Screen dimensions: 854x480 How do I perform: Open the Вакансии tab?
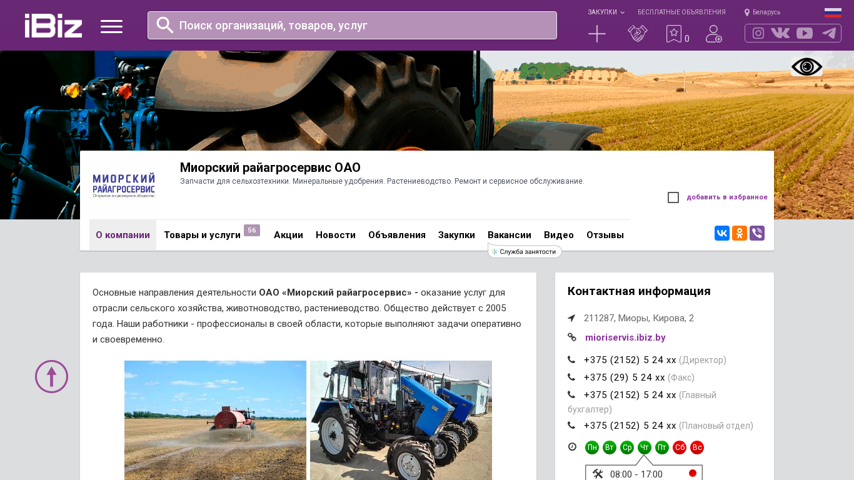[510, 235]
